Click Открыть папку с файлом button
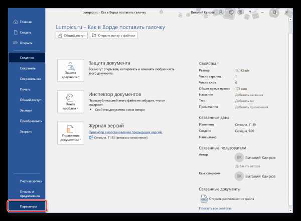 (x=114, y=35)
